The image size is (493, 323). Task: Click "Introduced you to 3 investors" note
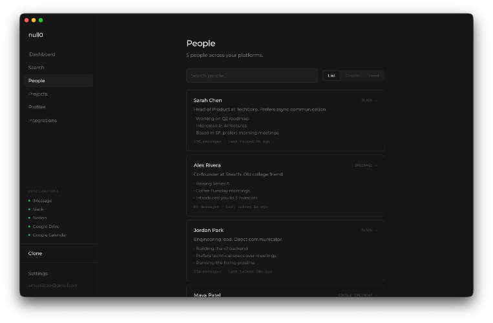[x=226, y=198]
